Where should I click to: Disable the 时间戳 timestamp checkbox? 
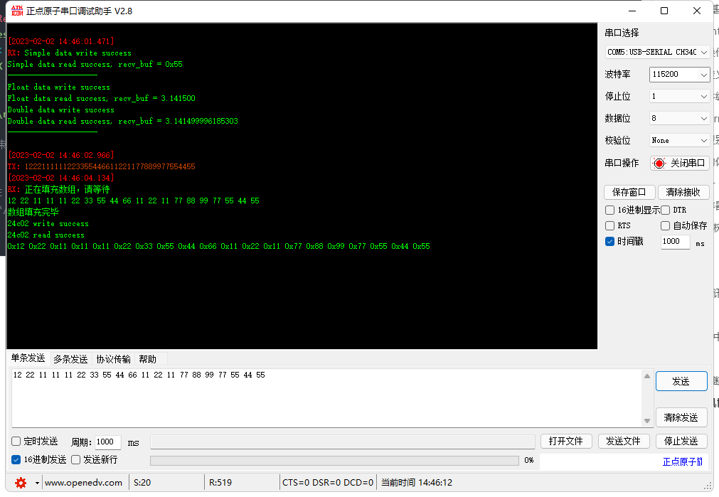click(609, 242)
